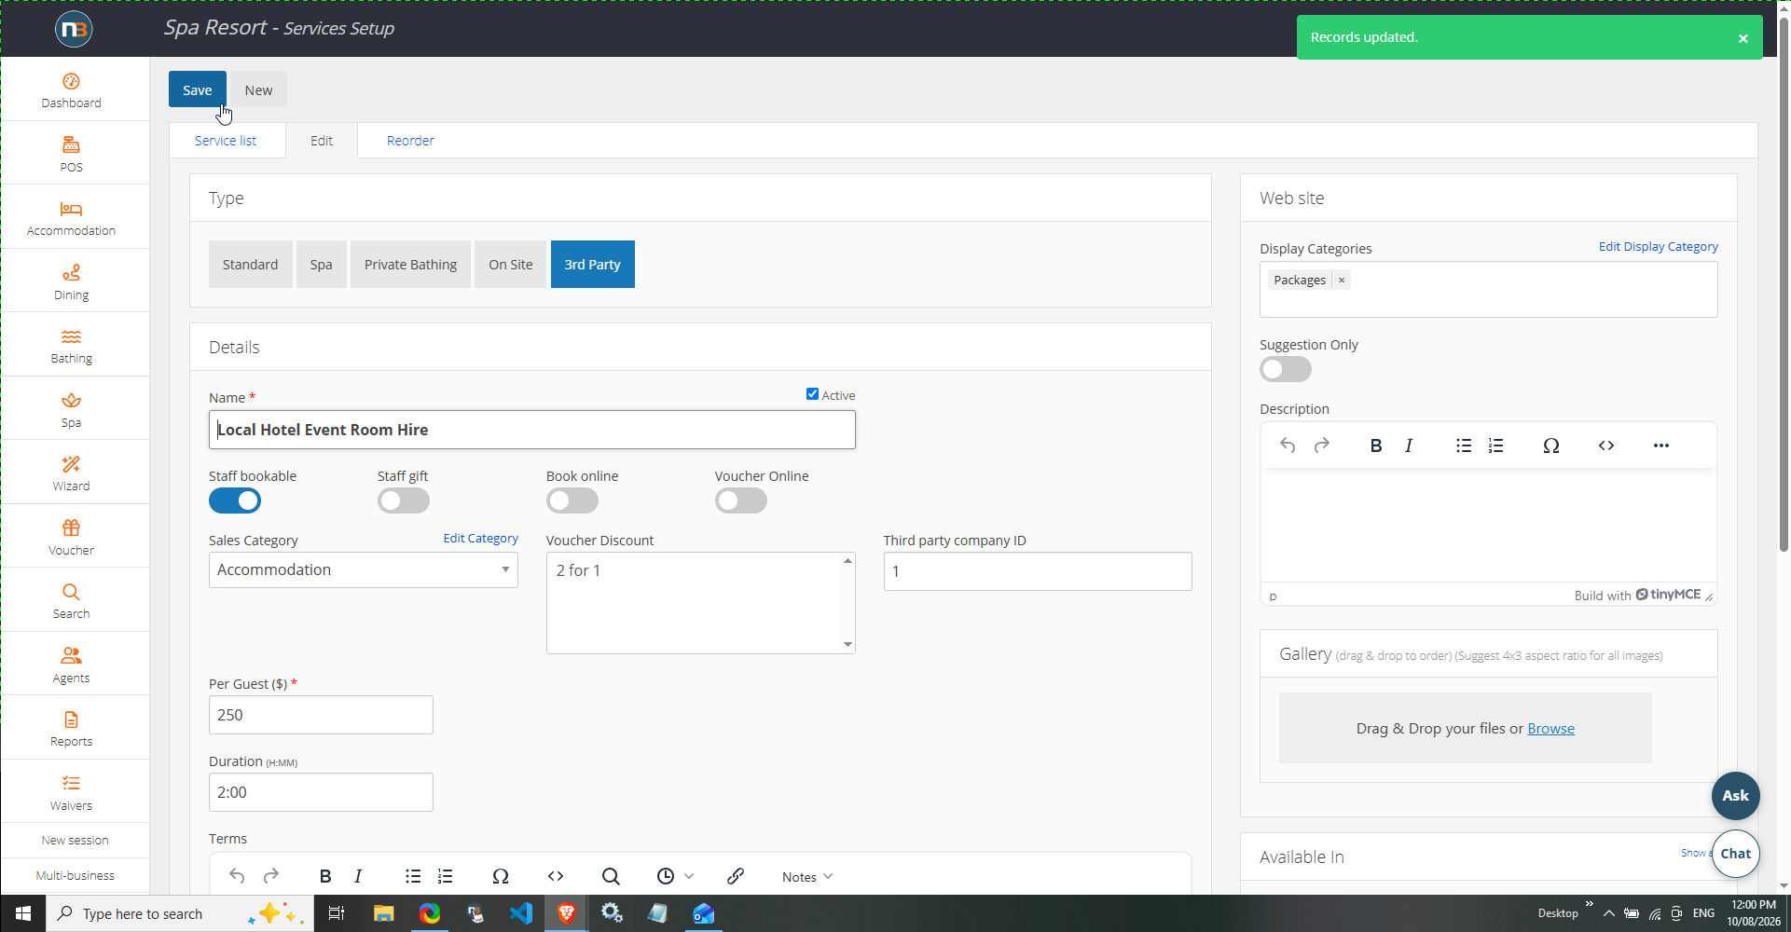Select Standard service type

(x=250, y=265)
